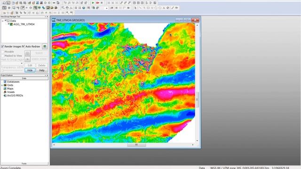Click the Transparency slider
The image size is (301, 169).
13,70
